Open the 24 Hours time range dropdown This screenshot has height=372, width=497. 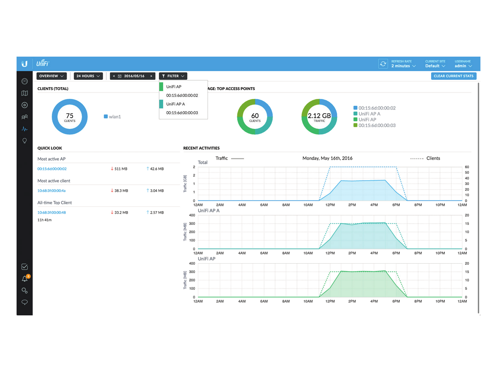coord(88,76)
